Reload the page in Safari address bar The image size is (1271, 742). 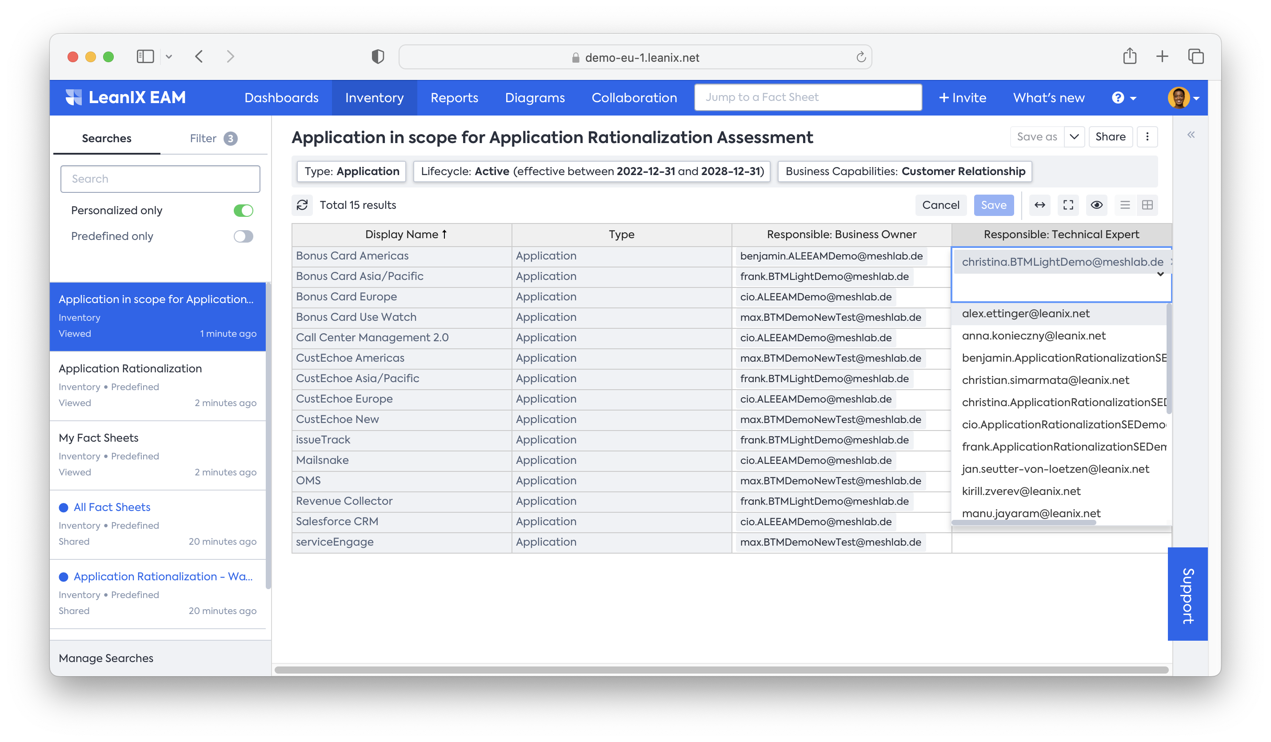pyautogui.click(x=860, y=57)
